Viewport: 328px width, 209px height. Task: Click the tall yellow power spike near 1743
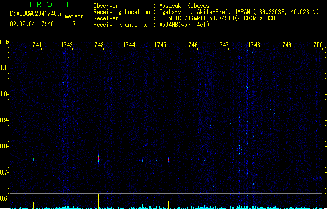tap(98, 200)
